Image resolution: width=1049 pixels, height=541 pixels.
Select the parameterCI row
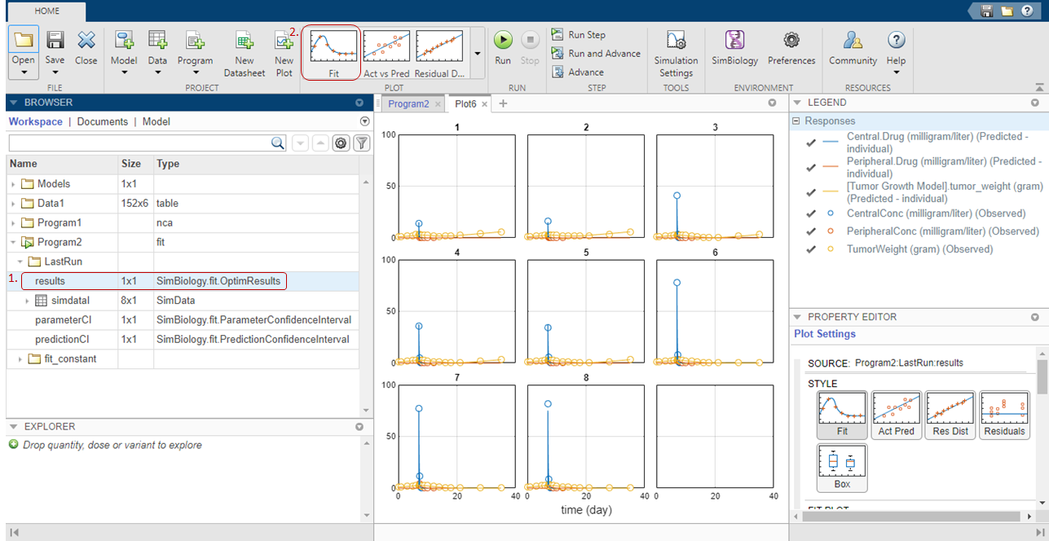(183, 320)
